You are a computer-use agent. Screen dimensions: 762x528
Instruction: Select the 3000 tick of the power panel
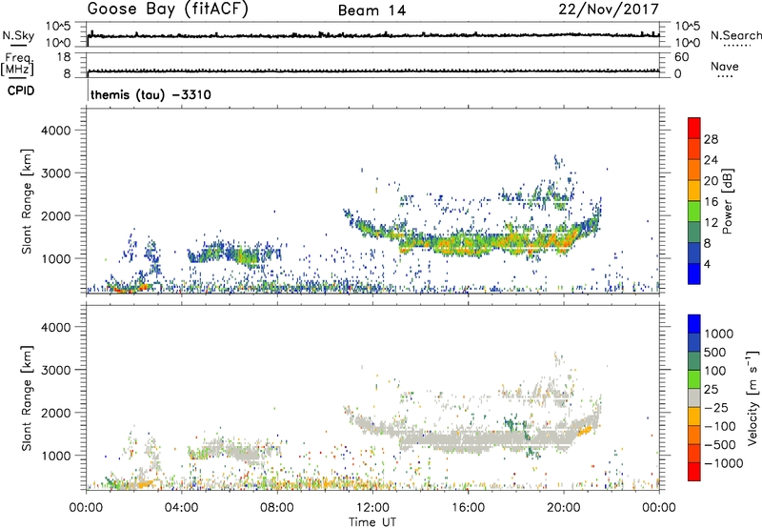[55, 173]
